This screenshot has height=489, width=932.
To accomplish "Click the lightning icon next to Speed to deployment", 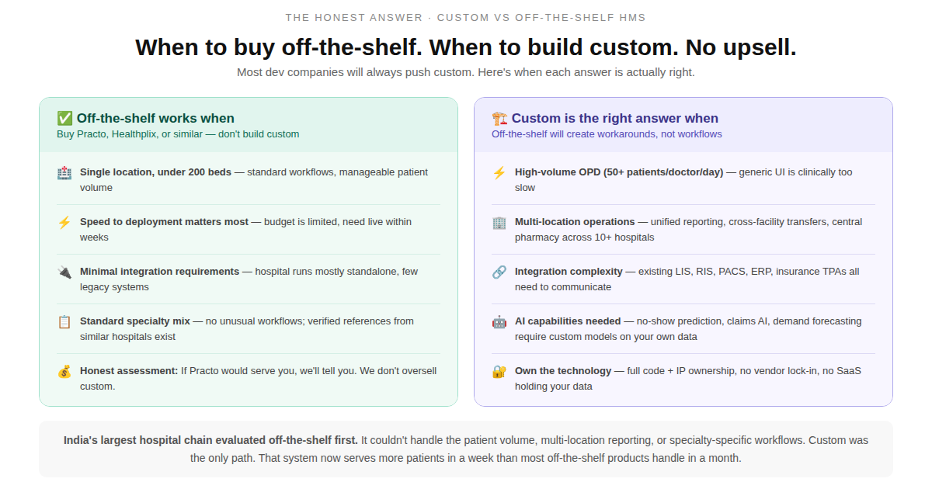I will 64,223.
